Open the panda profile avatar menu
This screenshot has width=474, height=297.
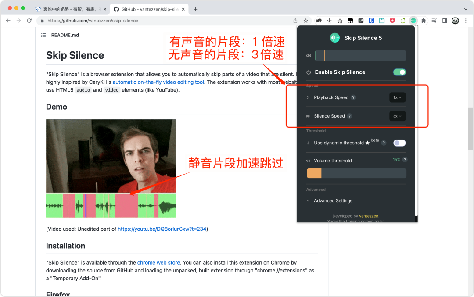[455, 21]
